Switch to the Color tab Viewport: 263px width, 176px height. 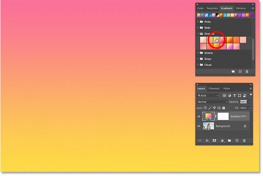click(x=200, y=8)
